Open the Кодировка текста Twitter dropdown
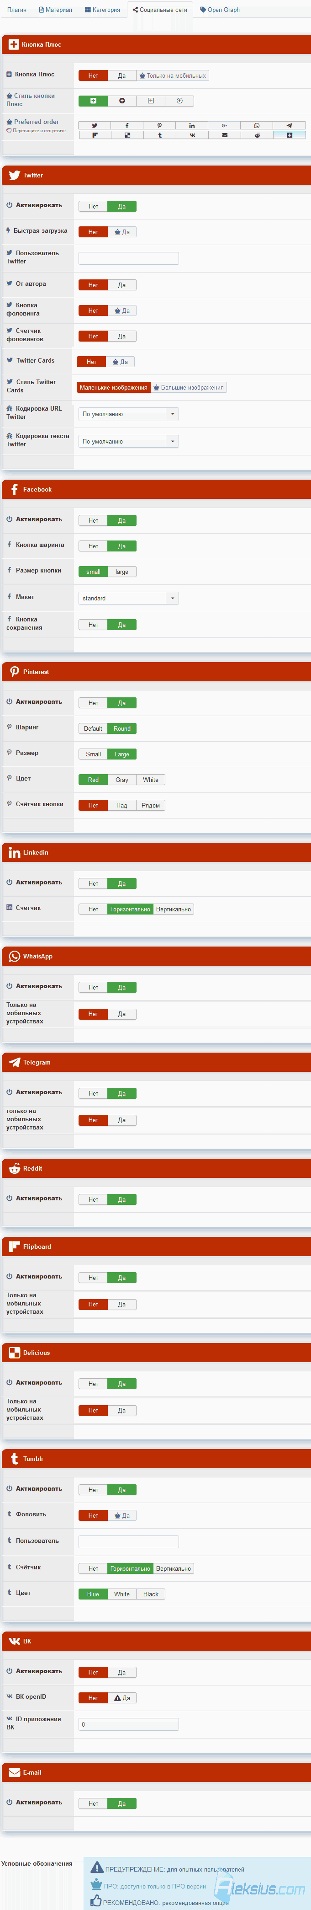 129,441
